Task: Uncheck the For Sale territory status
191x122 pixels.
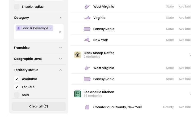Action: pyautogui.click(x=17, y=87)
